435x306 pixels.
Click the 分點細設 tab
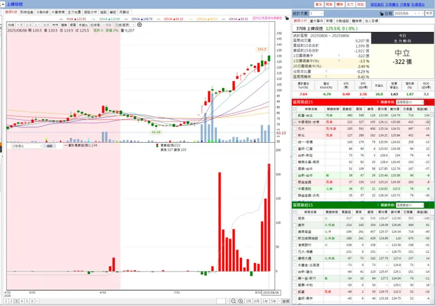pyautogui.click(x=342, y=21)
